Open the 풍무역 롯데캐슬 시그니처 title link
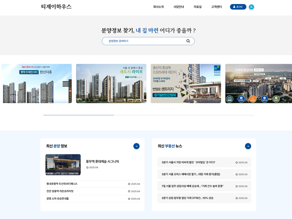 102,161
